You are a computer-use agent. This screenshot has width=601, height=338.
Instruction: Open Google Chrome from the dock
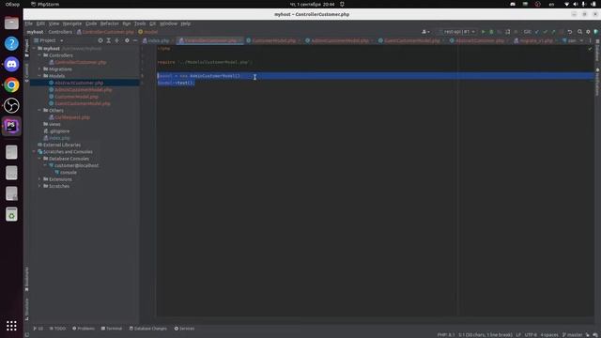[11, 84]
